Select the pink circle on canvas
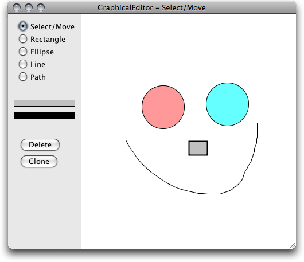 pos(163,107)
